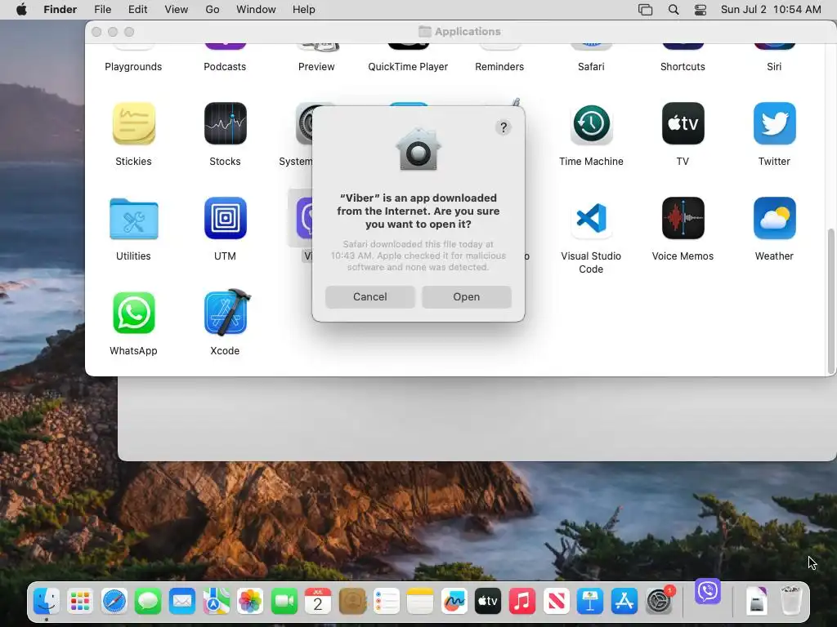Screen dimensions: 837x627
Task: Click Open in the Viber dialog
Action: point(466,297)
